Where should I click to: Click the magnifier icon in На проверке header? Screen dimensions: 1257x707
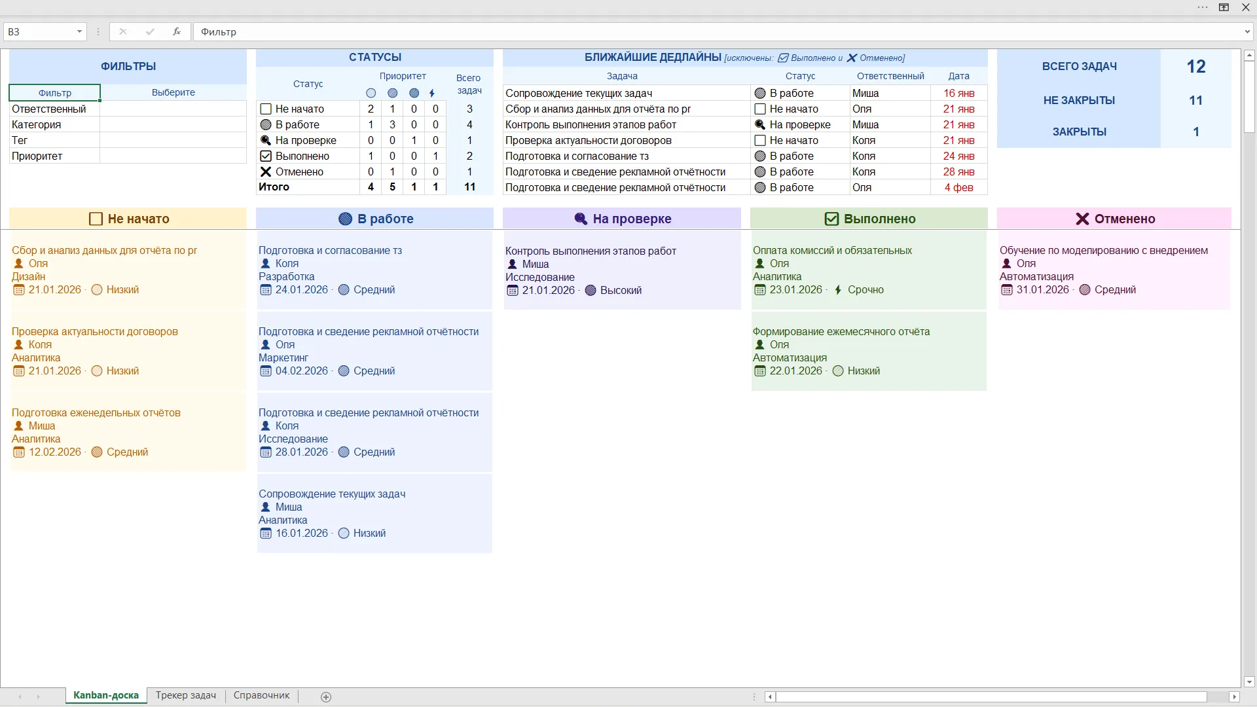click(x=581, y=219)
